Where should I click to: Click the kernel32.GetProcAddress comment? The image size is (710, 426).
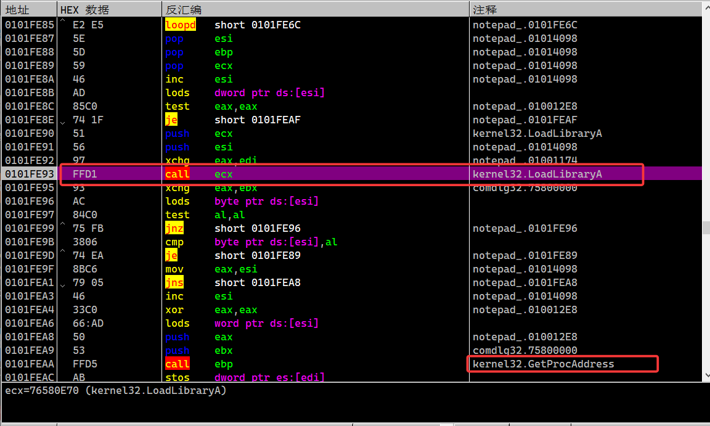543,364
